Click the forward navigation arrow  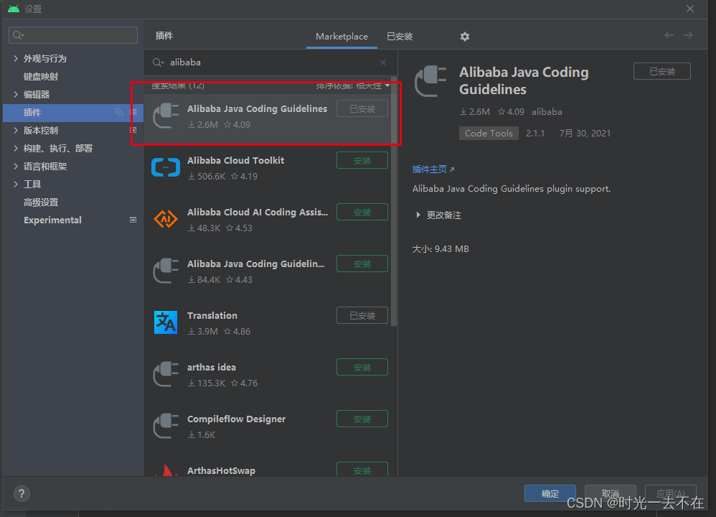(688, 35)
